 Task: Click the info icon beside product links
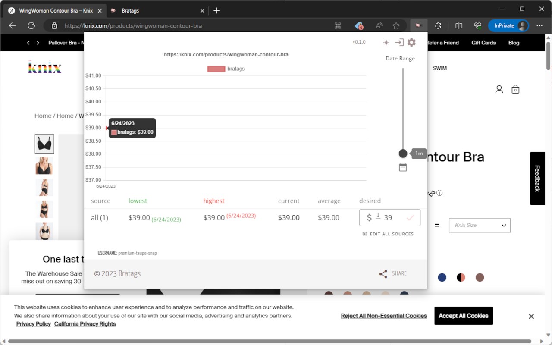(x=439, y=193)
